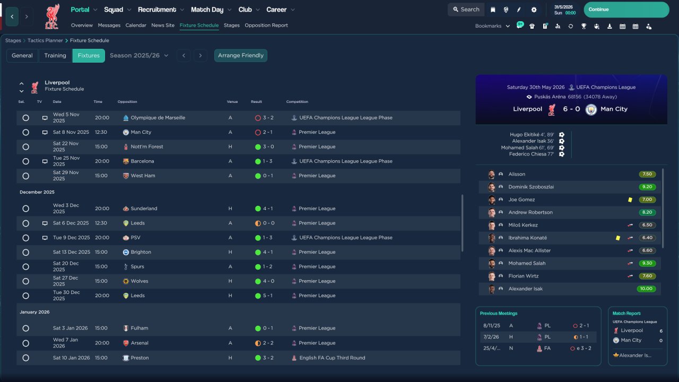Select the radio button for Sunderland fixture
This screenshot has height=382, width=679.
(x=25, y=209)
